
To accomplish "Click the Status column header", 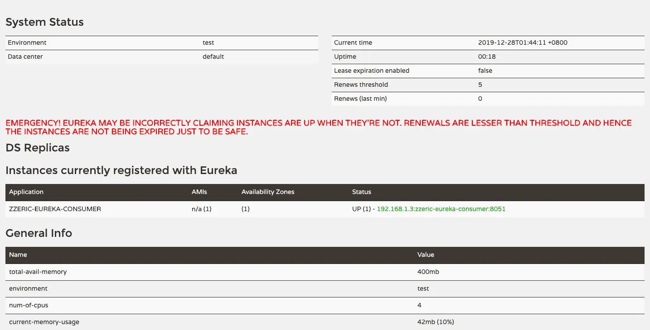I will (x=362, y=192).
